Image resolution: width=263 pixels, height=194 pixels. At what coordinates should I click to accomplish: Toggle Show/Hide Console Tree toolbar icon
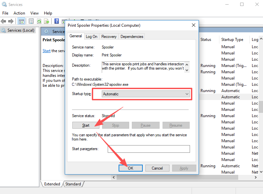(x=21, y=21)
